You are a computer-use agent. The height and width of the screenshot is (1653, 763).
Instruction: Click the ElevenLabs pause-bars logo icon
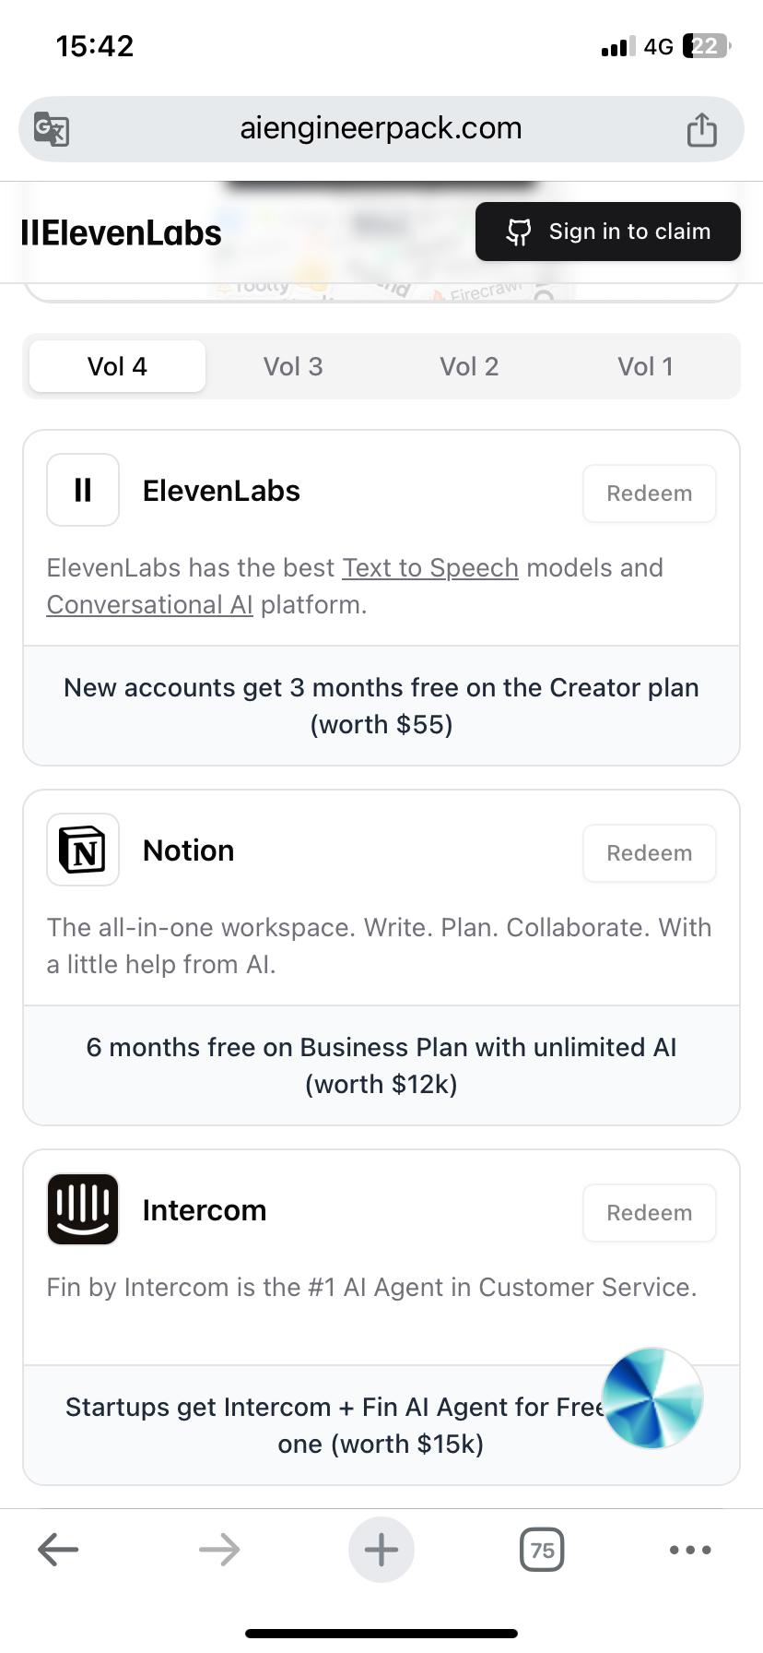click(83, 490)
